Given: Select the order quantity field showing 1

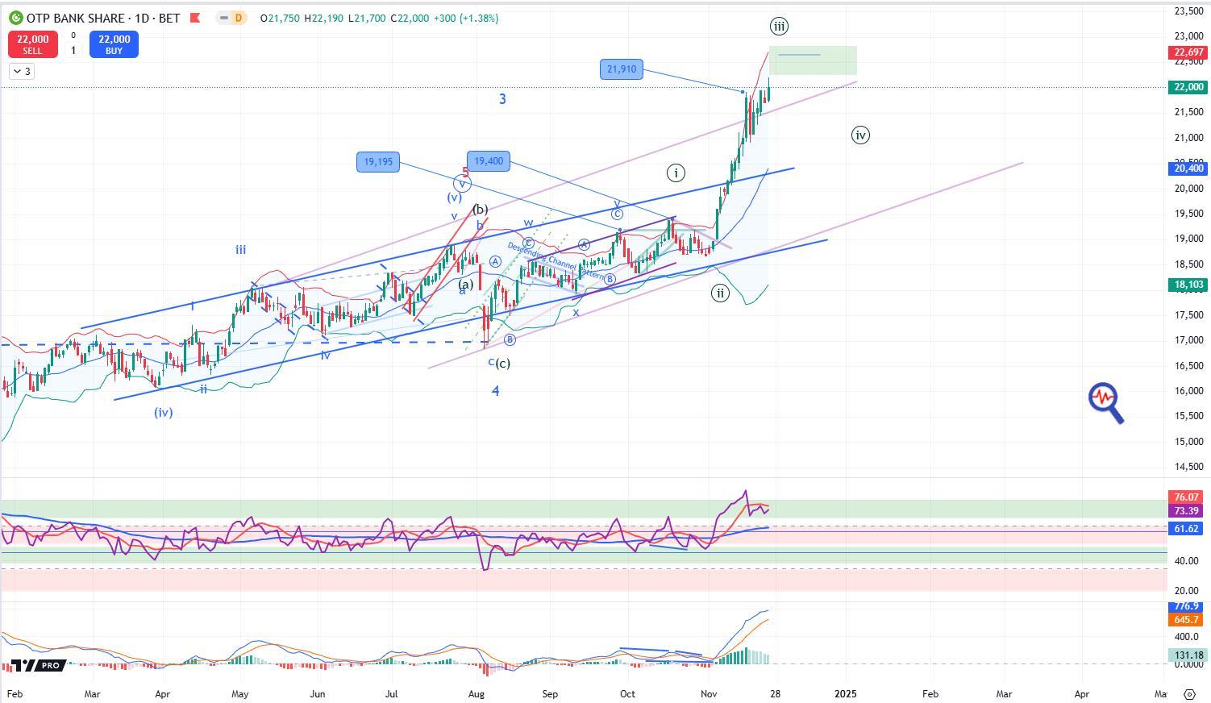Looking at the screenshot, I should 73,50.
